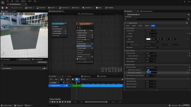Toggle System State module checkbox

coord(66,36)
